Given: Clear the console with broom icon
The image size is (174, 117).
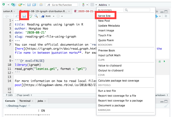Looking at the screenshot, I should pos(166,106).
